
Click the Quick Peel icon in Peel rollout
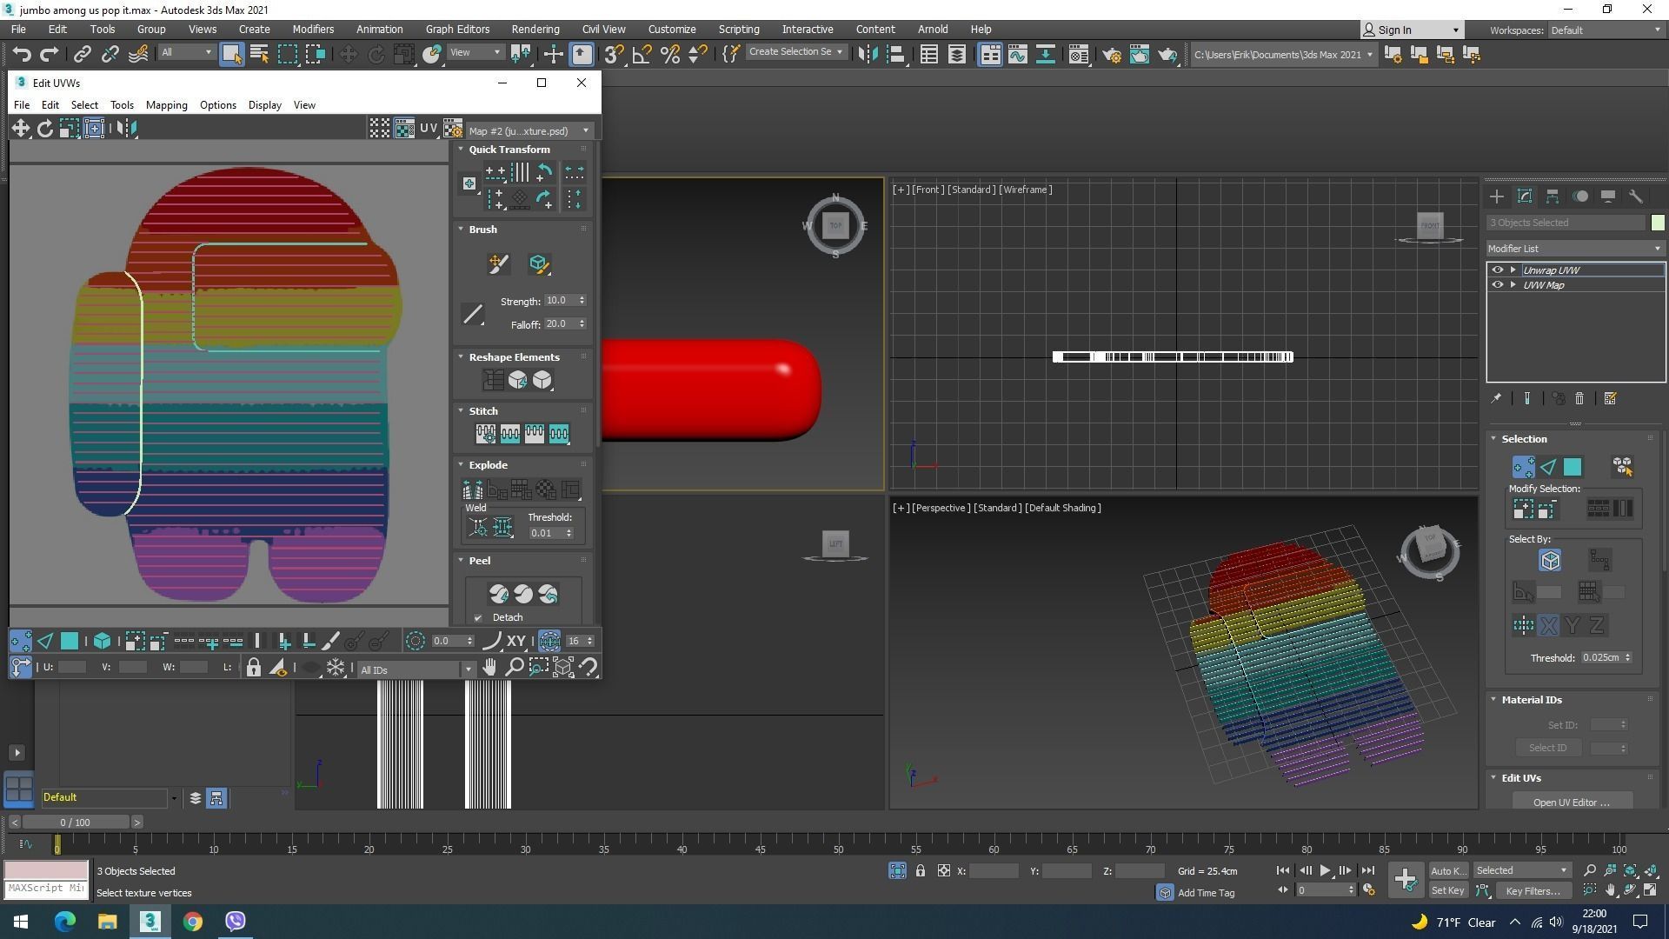498,594
